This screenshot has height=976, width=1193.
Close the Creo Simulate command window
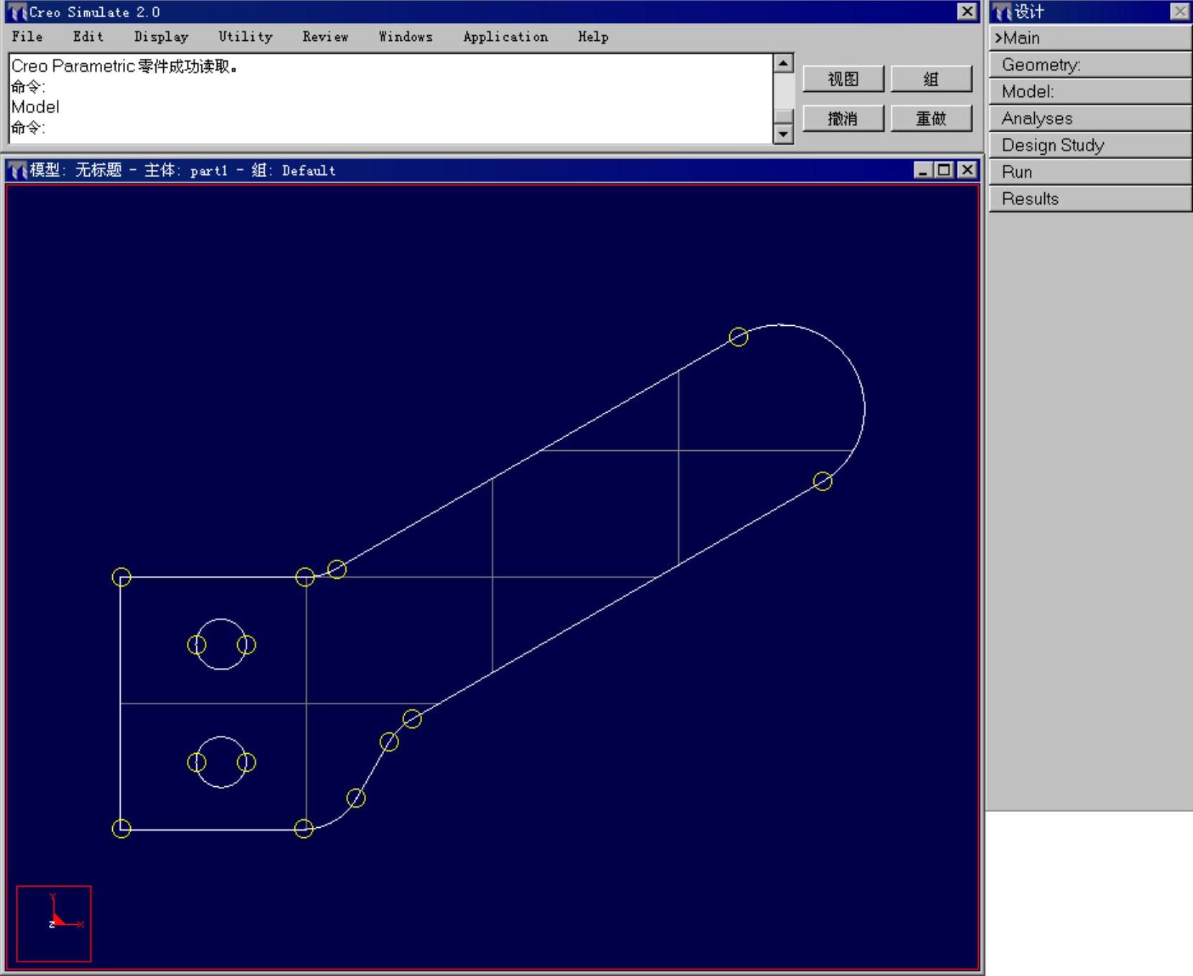coord(968,12)
